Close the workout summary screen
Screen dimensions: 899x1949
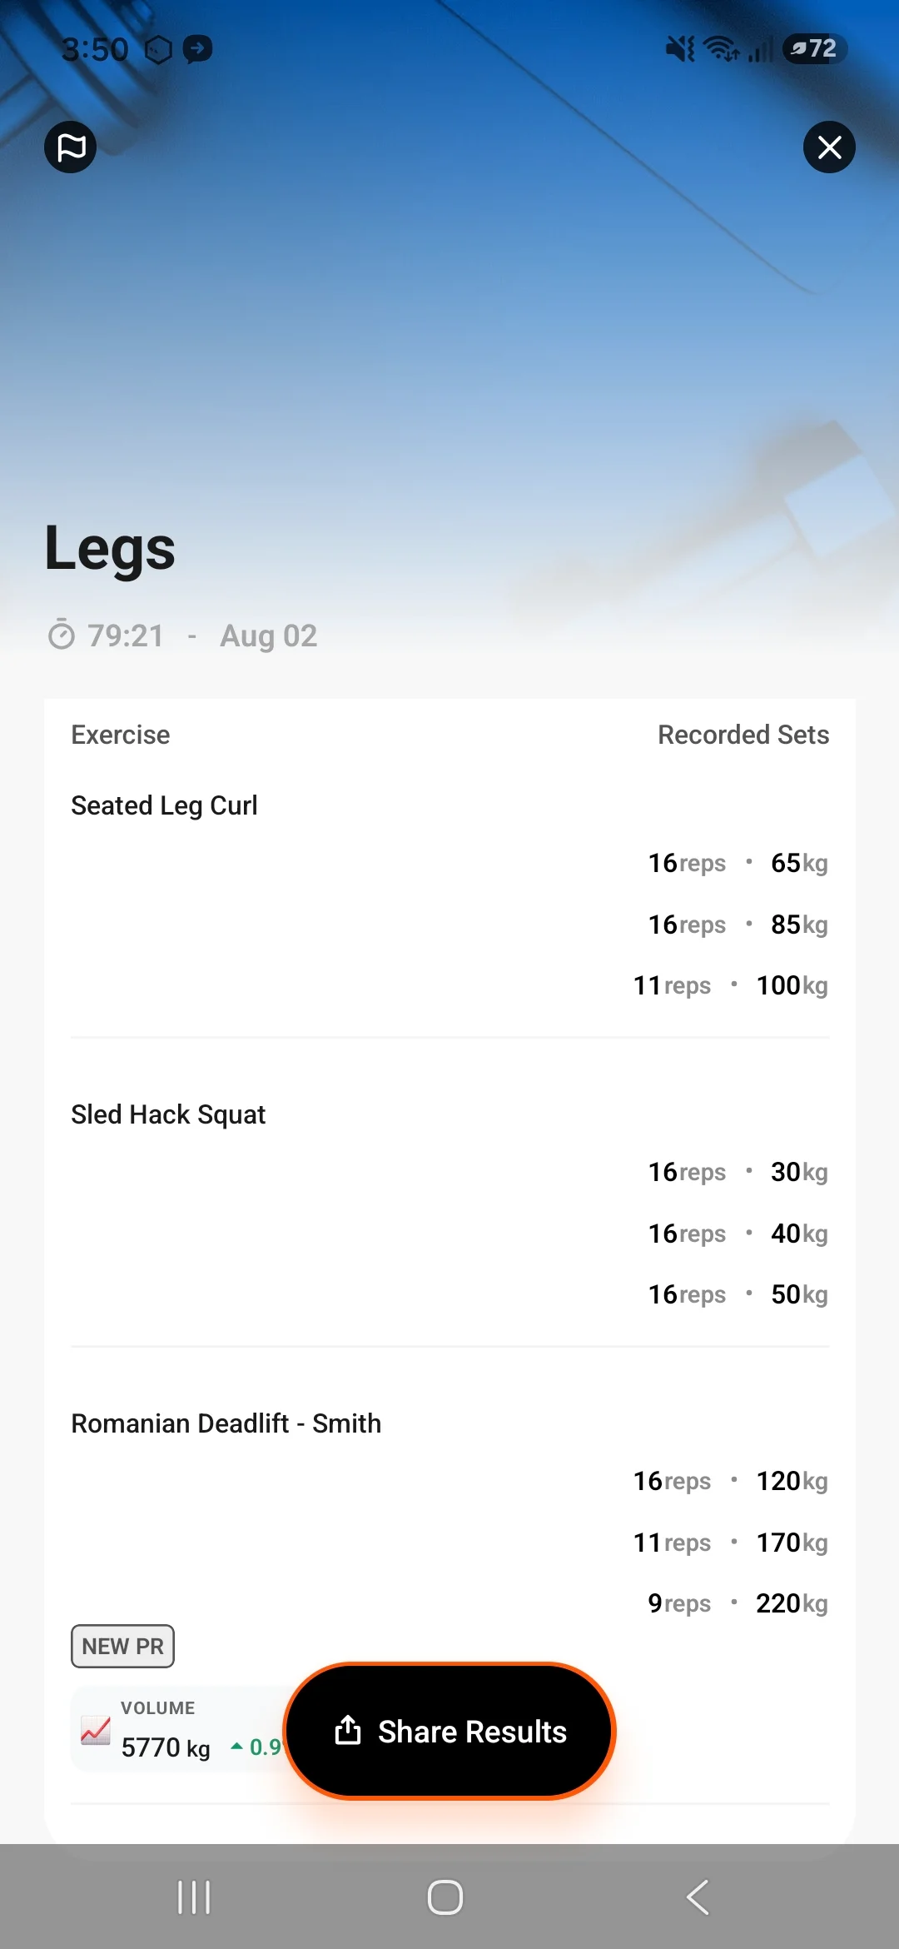tap(829, 147)
